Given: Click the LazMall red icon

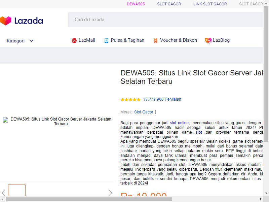Looking at the screenshot, I should 74,40.
